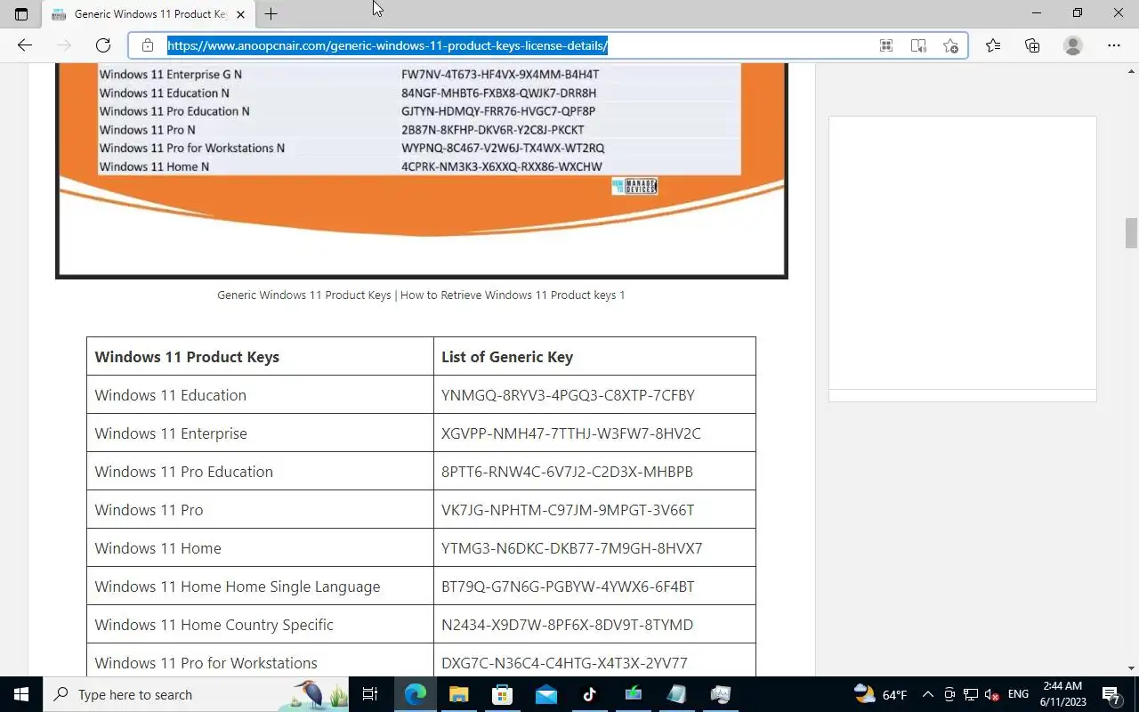1139x712 pixels.
Task: Open Task View on the taskbar
Action: (371, 694)
